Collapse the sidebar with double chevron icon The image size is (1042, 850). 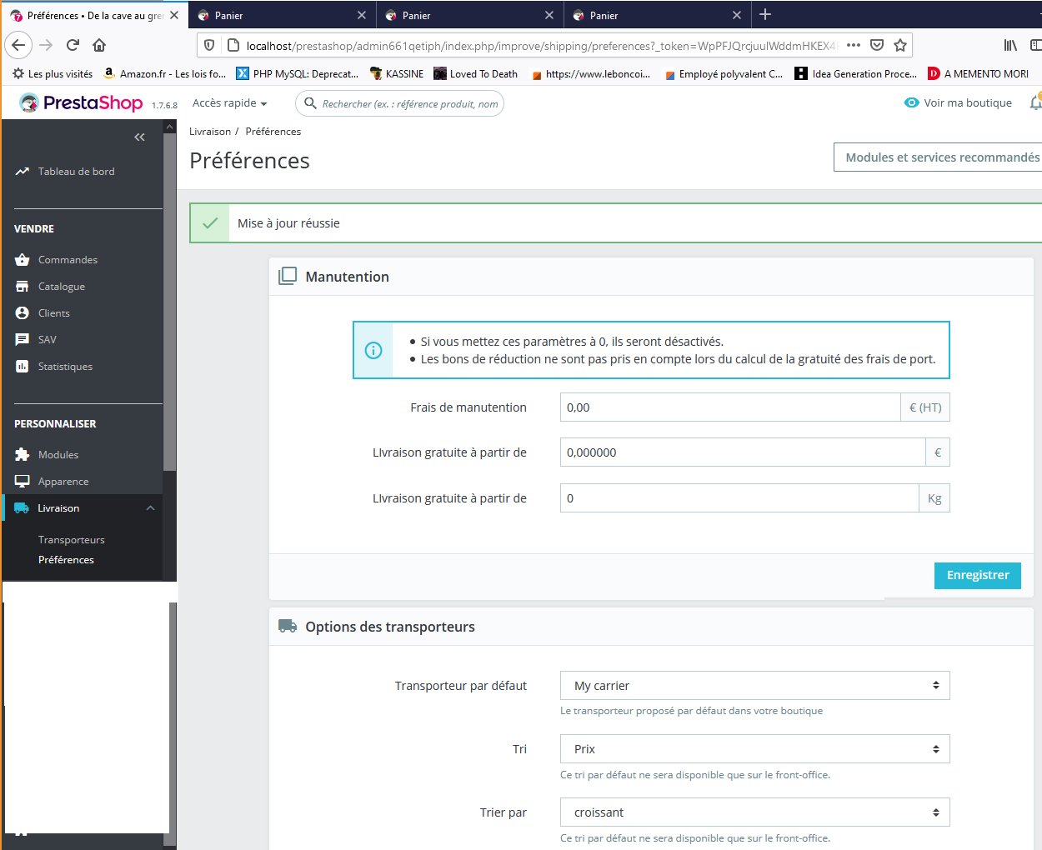click(139, 137)
